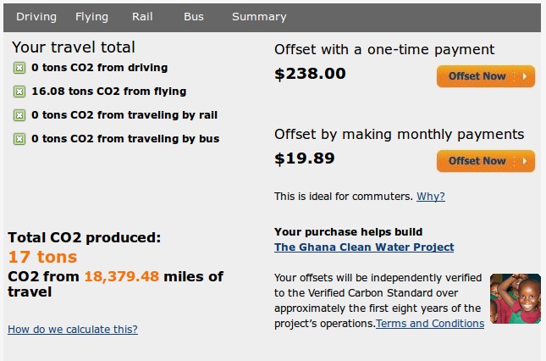
Task: Click the green X icon beside bus CO2
Action: (19, 139)
